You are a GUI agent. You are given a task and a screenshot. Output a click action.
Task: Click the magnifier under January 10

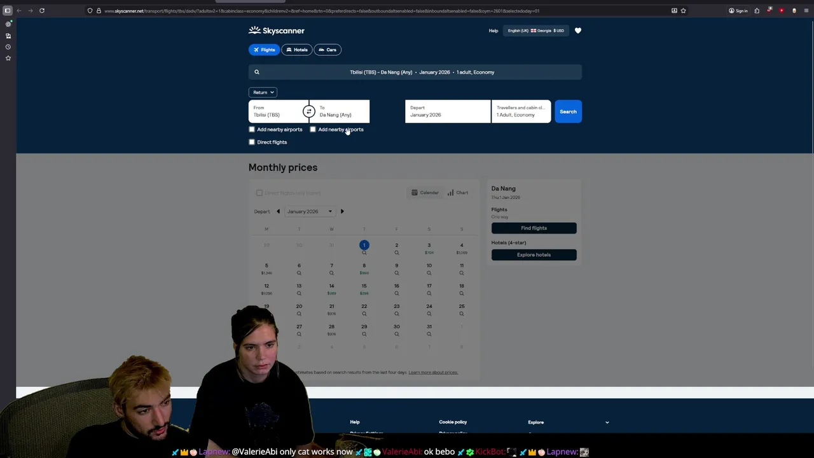click(429, 273)
